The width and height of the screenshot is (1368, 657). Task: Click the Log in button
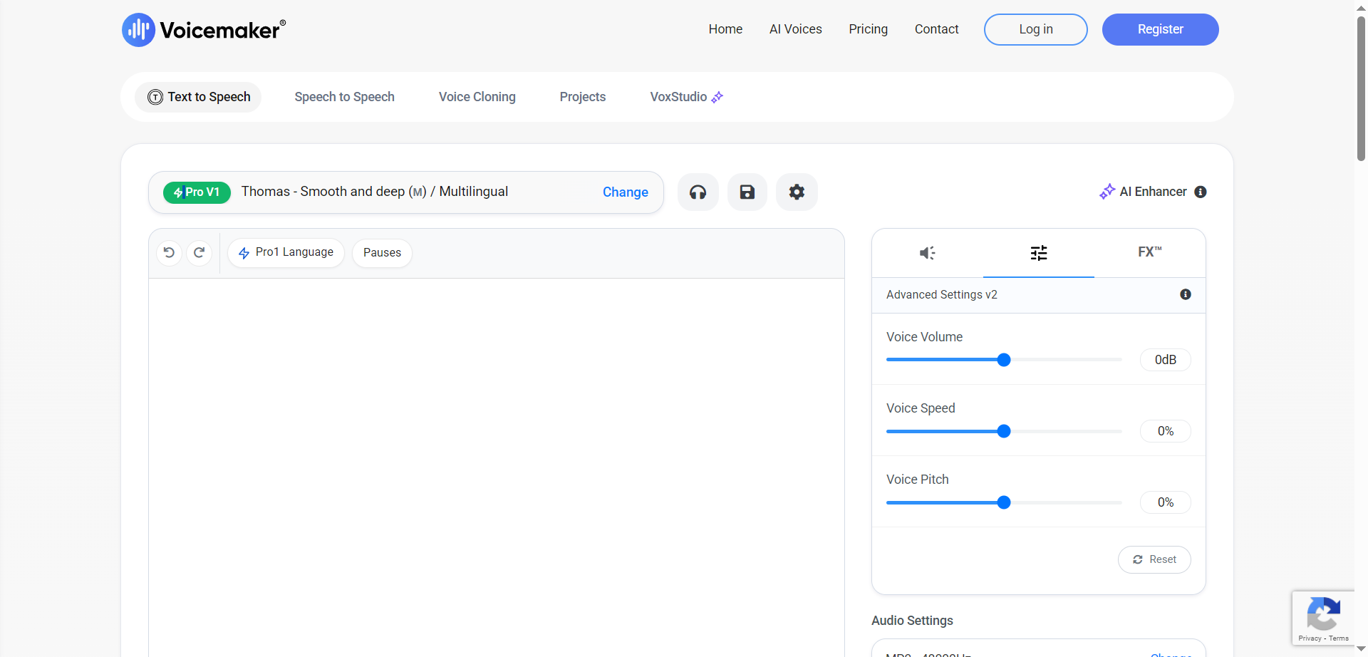coord(1036,29)
